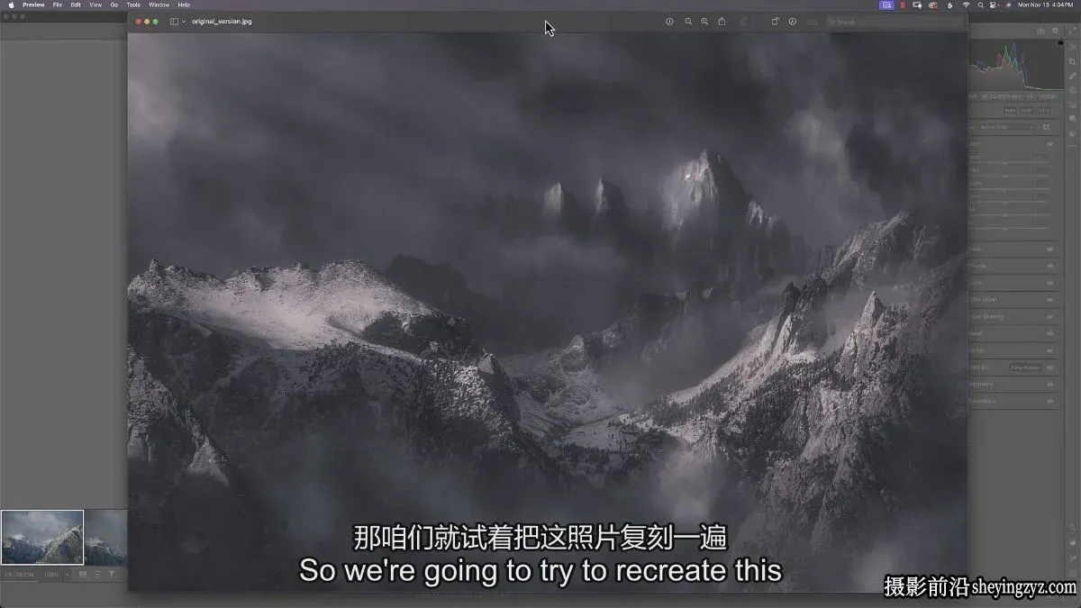Image resolution: width=1081 pixels, height=608 pixels.
Task: Open the Apple menu
Action: coord(11,5)
